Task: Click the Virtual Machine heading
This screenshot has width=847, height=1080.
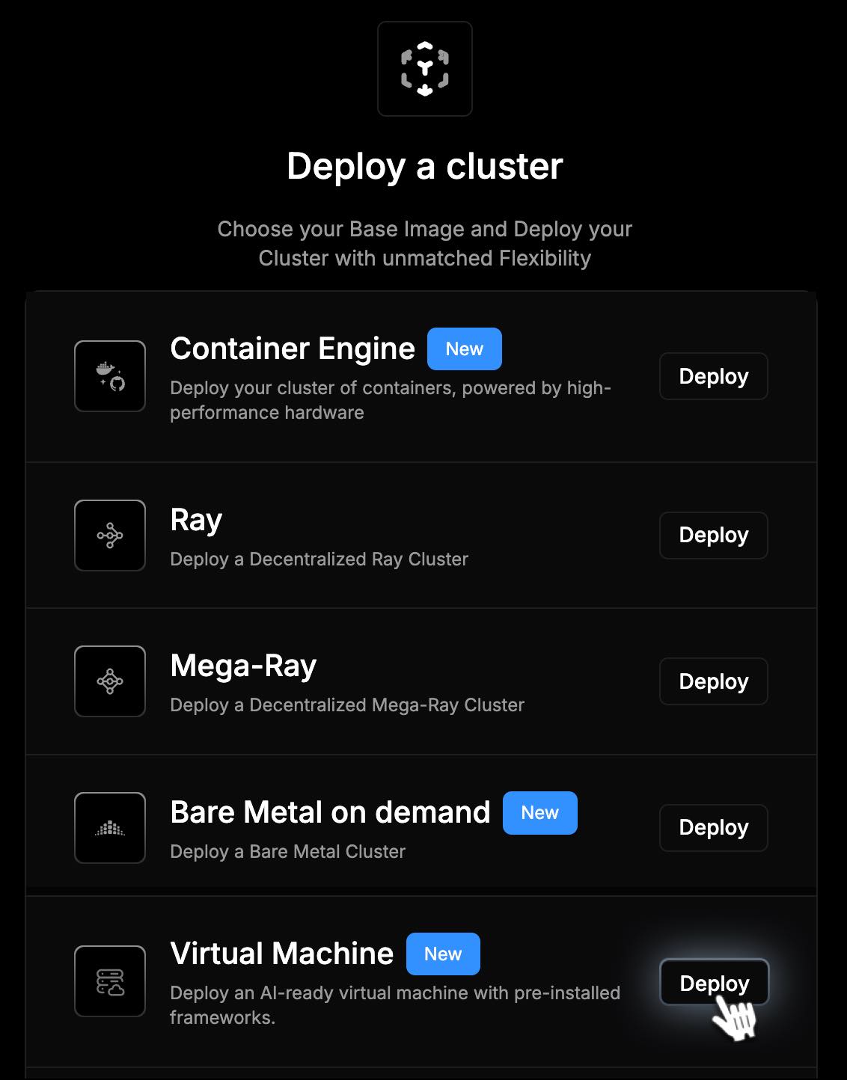Action: 281,954
